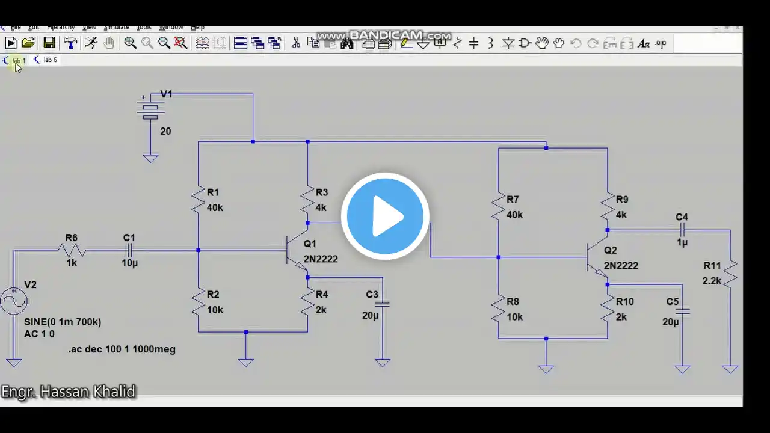Click resistor R6 1k value
Screen dimensions: 770x433
(x=72, y=263)
